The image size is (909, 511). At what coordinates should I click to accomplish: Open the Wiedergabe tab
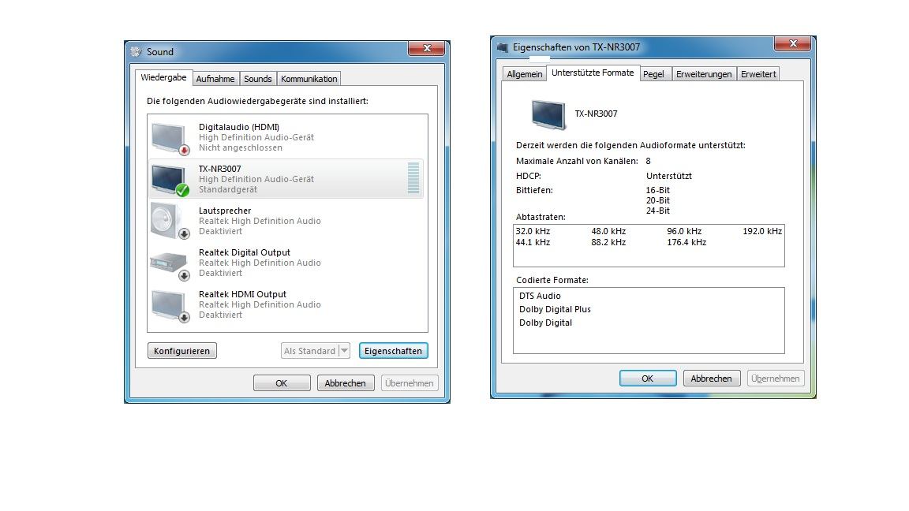(x=163, y=77)
